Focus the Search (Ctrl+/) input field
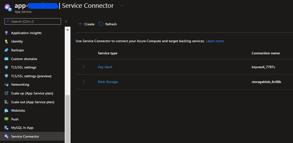293x143 pixels. (33, 22)
